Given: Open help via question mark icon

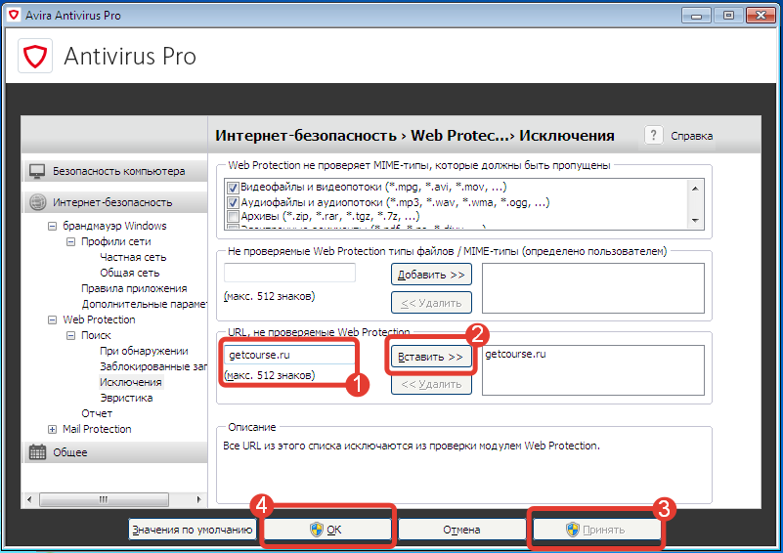Looking at the screenshot, I should point(653,135).
